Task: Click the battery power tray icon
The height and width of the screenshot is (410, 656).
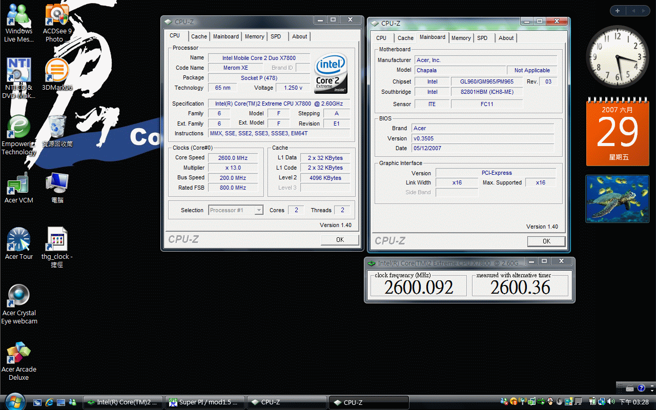Action: 592,402
